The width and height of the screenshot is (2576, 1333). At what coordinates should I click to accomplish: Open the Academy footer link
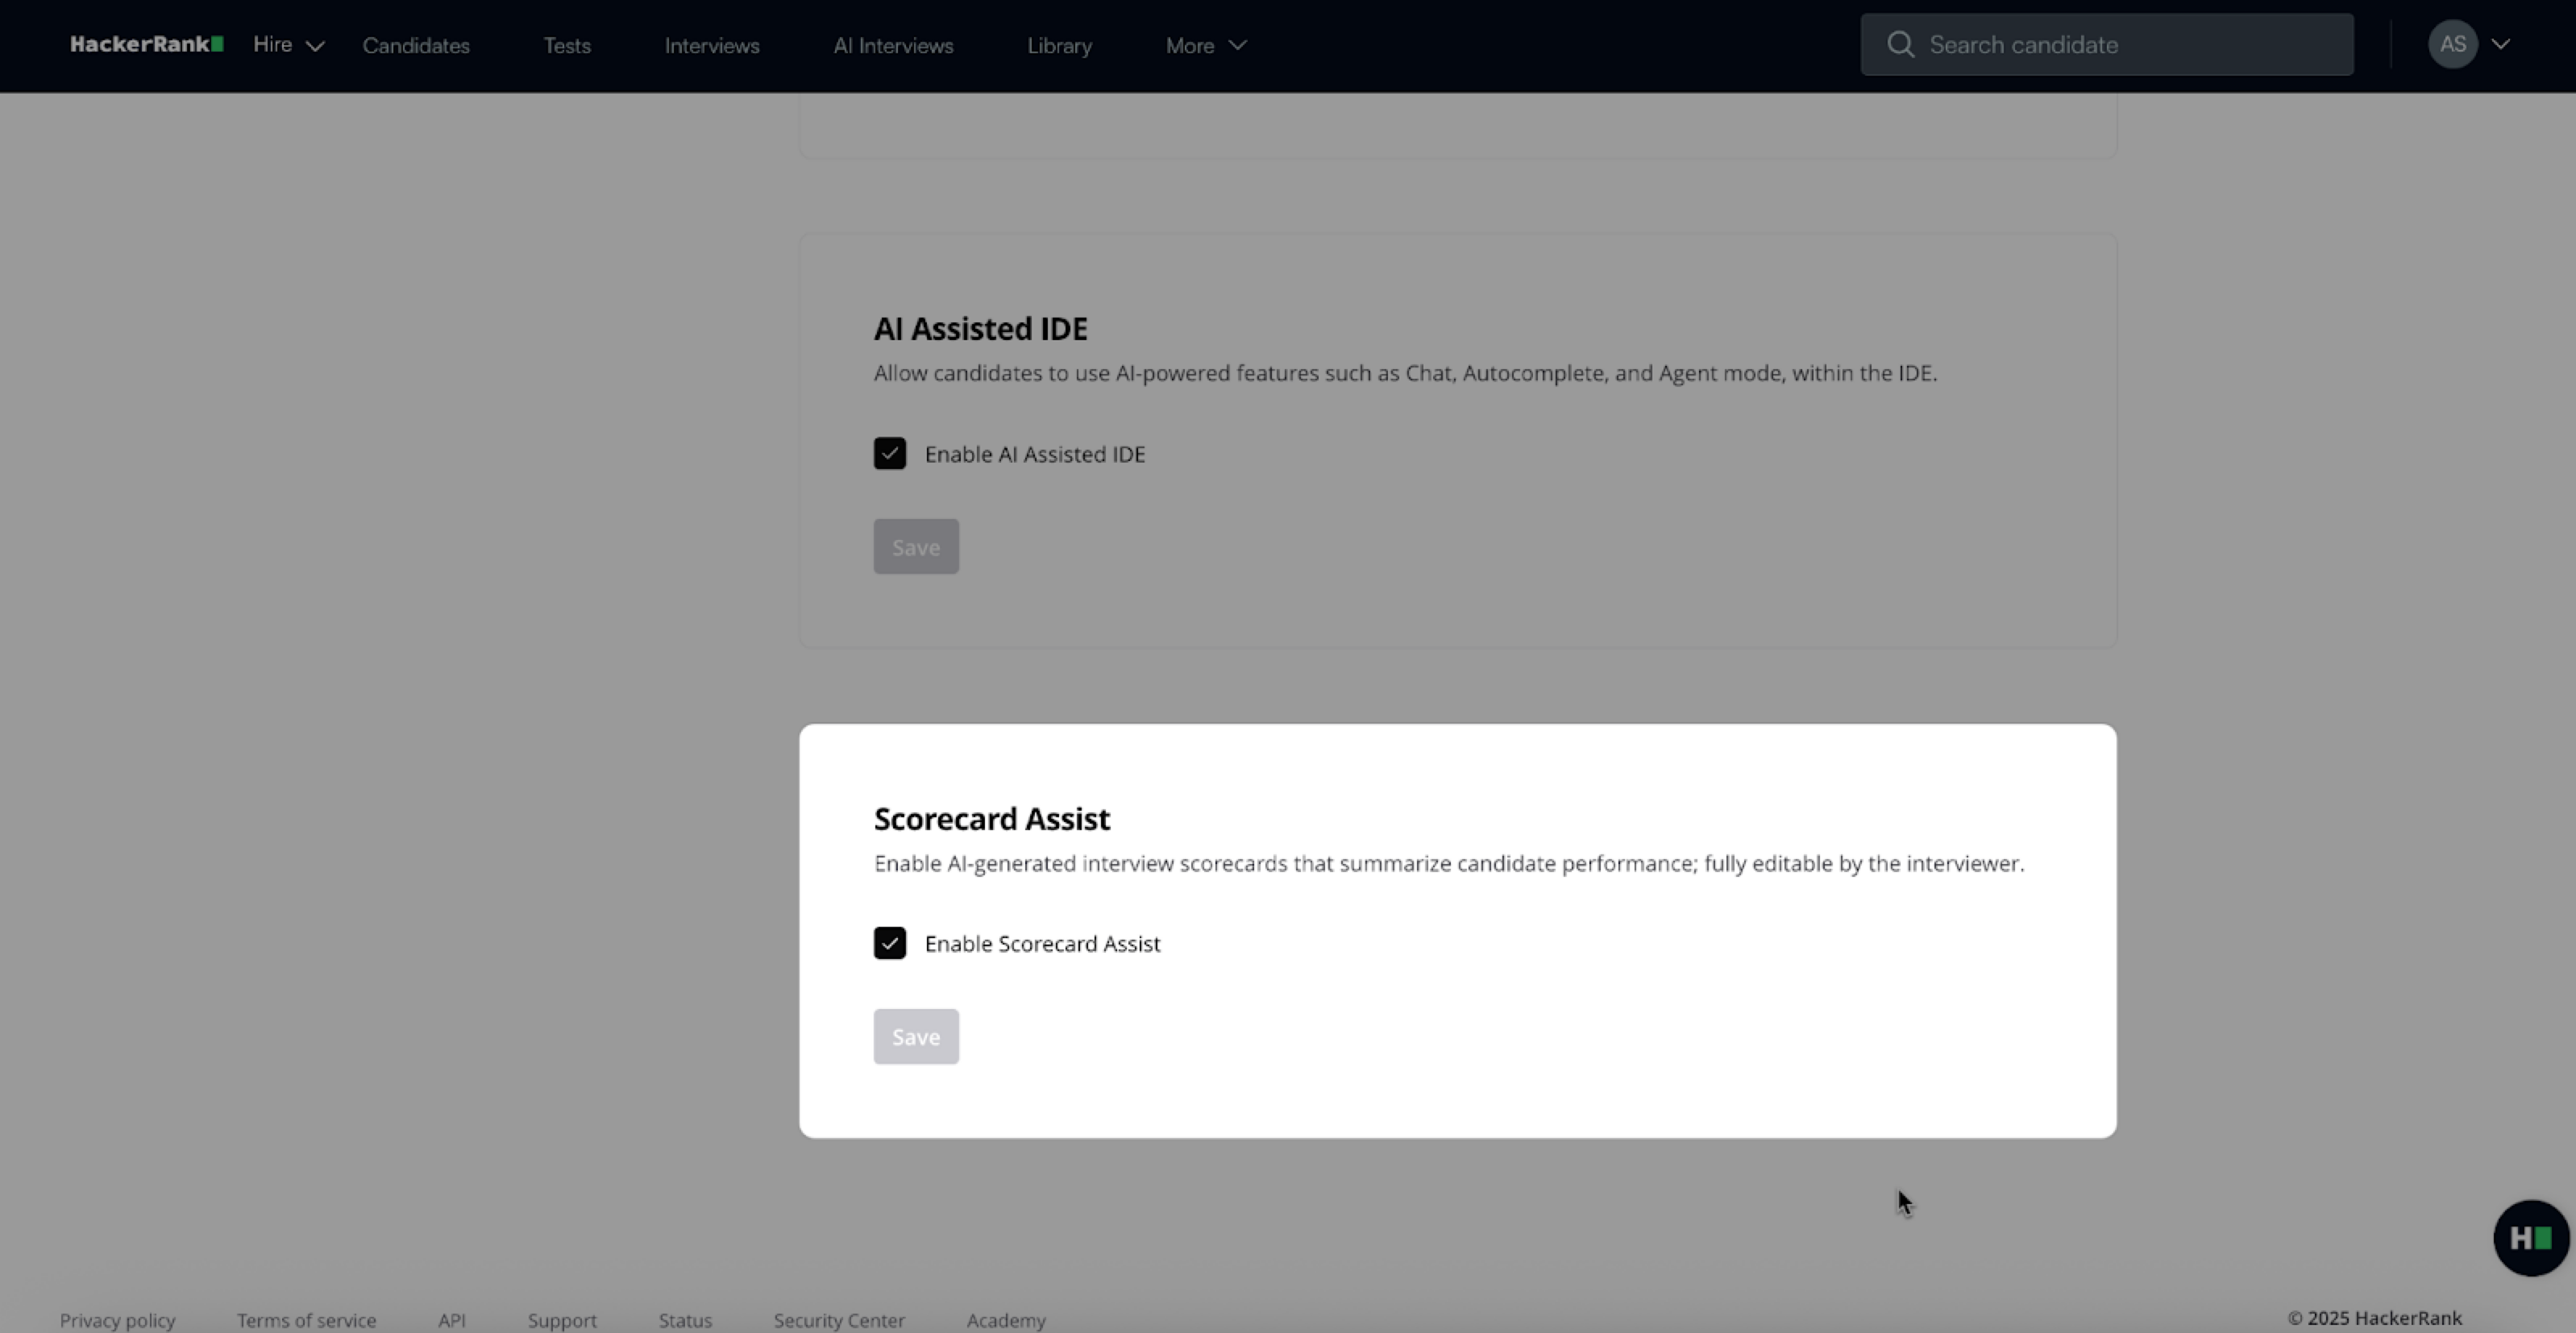[1005, 1320]
